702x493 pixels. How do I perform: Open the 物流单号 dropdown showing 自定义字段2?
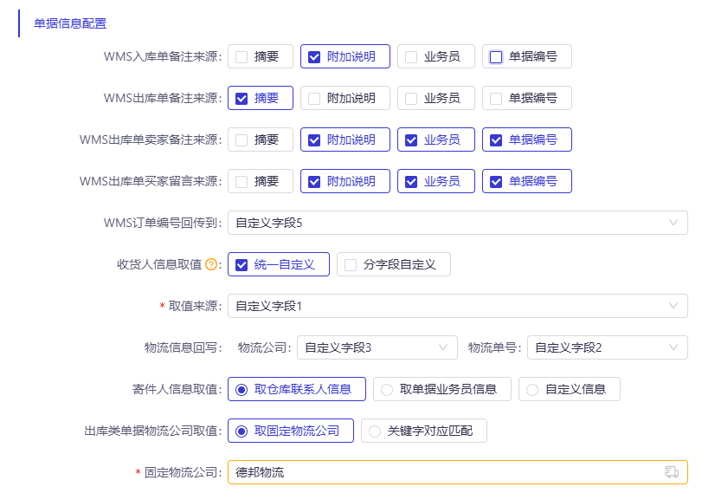point(608,347)
